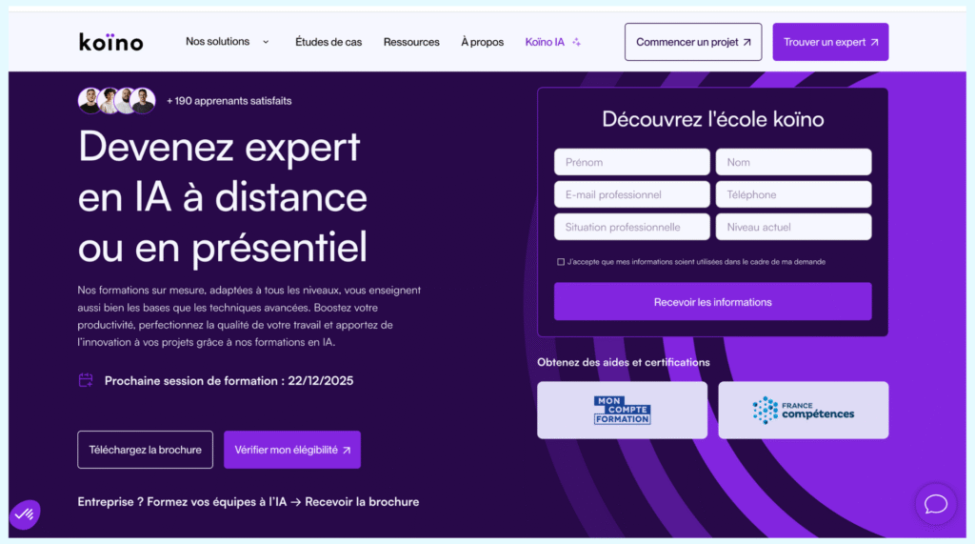Click Vérifier mon élégibilité button
The height and width of the screenshot is (544, 975).
292,450
